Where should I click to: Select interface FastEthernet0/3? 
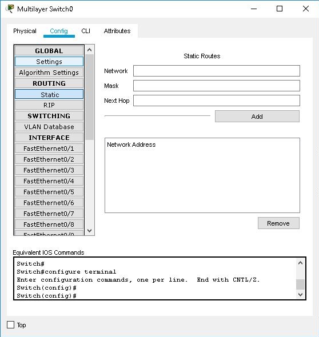click(49, 170)
